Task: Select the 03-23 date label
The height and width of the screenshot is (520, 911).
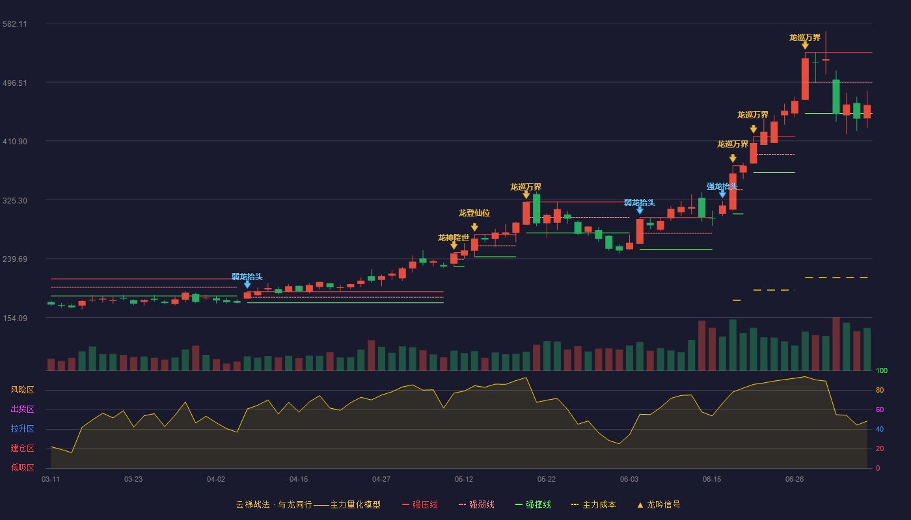Action: (133, 479)
